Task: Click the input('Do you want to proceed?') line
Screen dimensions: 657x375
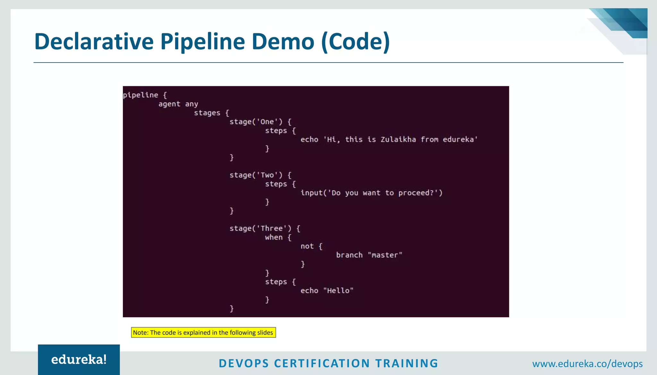Action: (x=371, y=193)
